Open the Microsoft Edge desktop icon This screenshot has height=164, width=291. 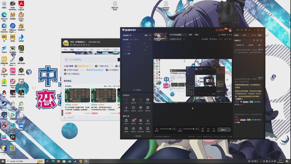pyautogui.click(x=4, y=17)
